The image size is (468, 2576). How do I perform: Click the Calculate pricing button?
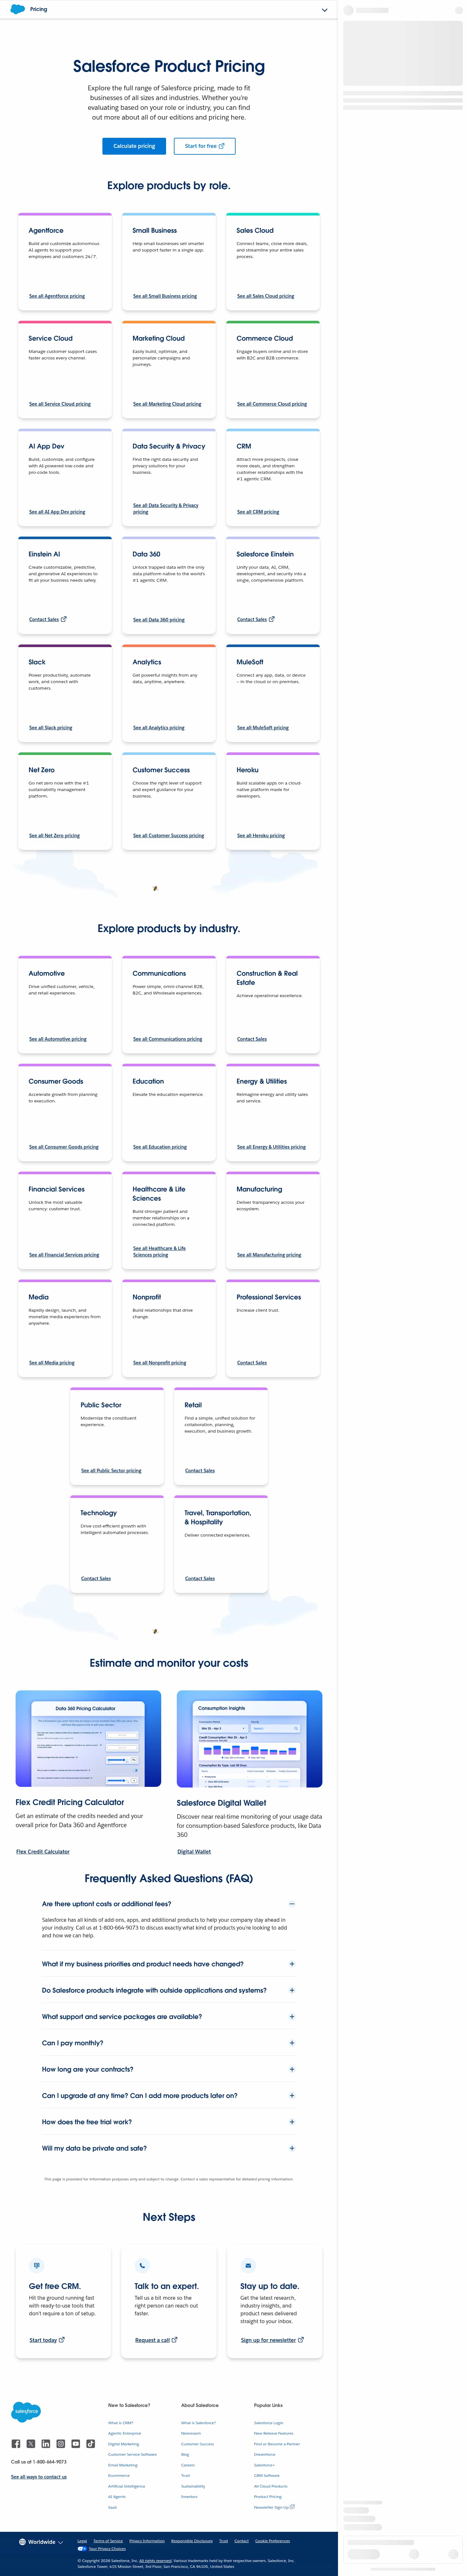134,146
